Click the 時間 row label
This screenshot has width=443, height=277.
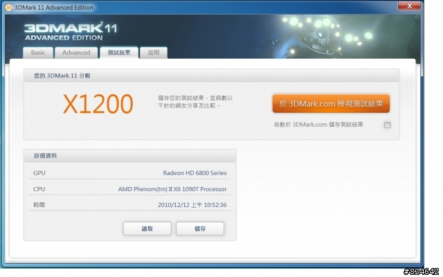(x=39, y=205)
